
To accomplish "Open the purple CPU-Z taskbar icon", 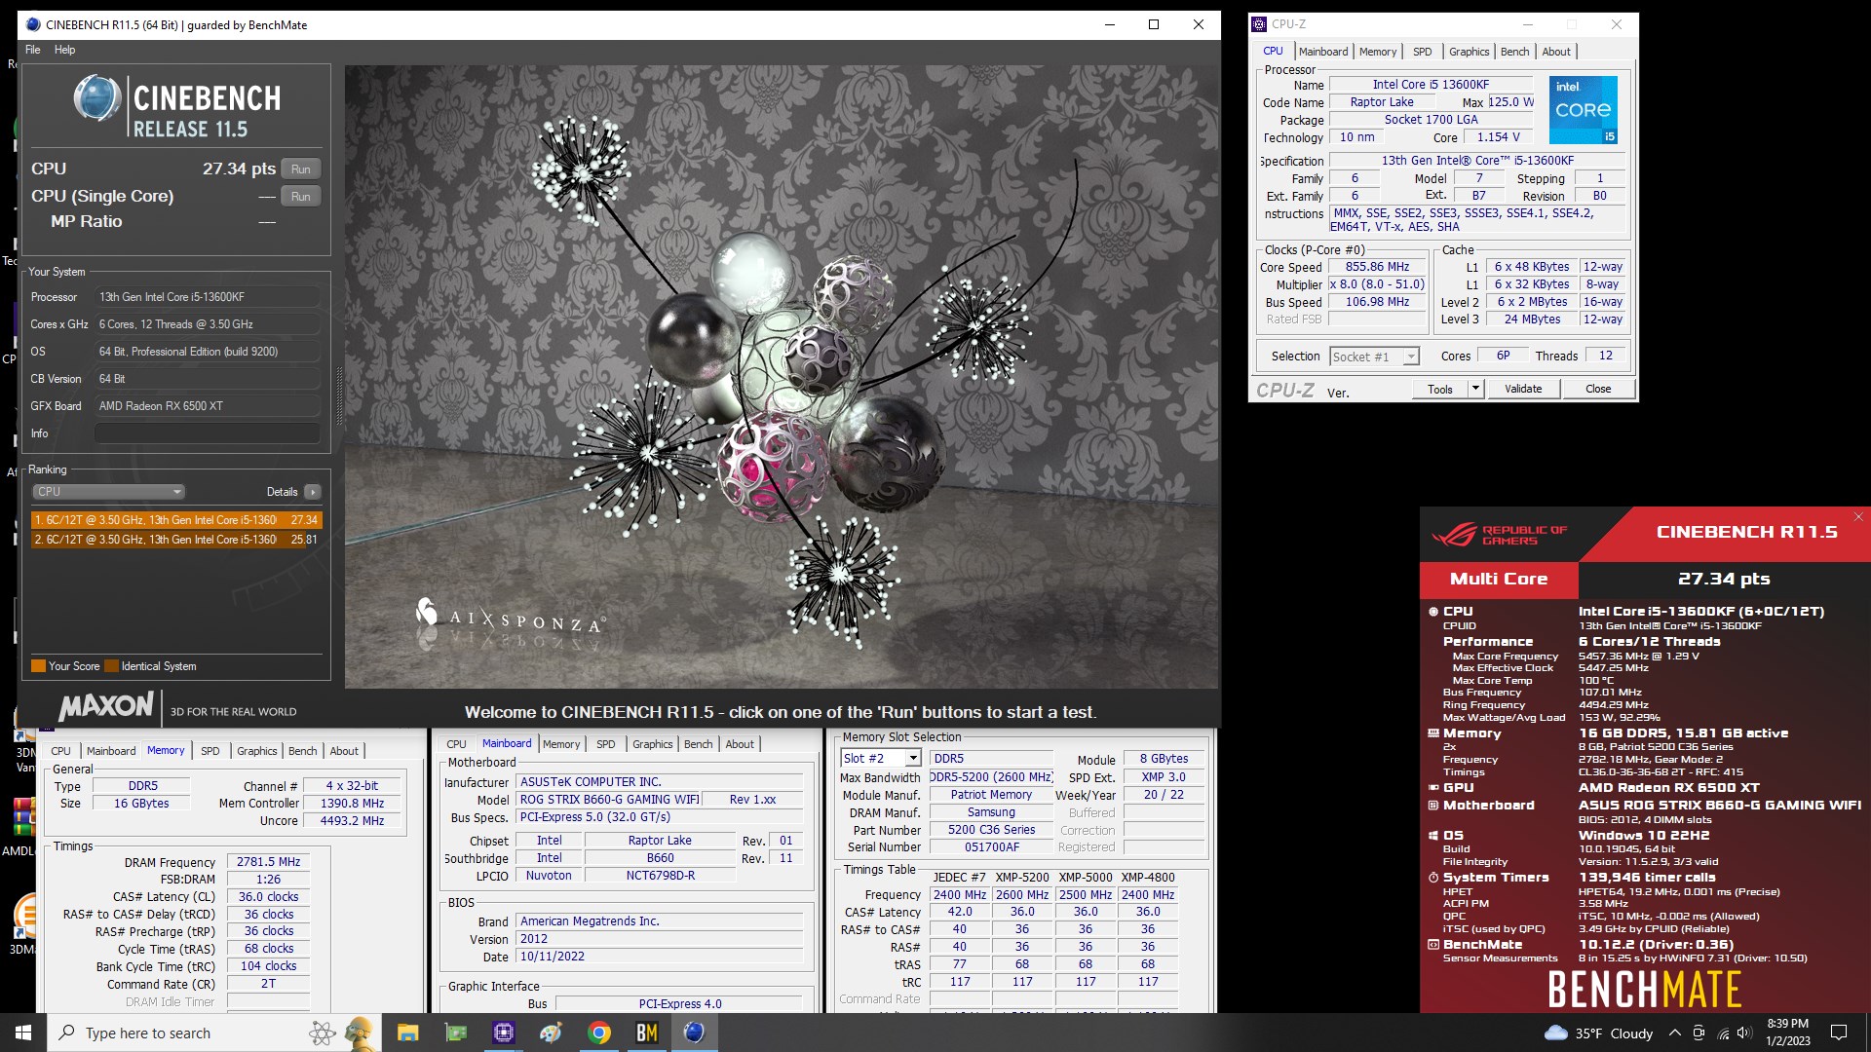I will point(503,1033).
